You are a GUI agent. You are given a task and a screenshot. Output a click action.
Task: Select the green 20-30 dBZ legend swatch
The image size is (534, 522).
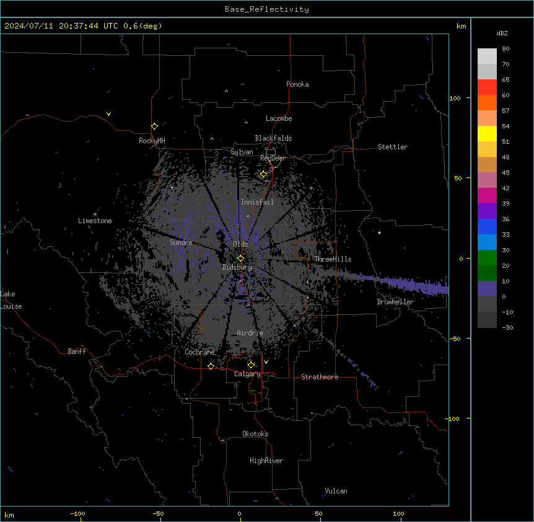[487, 258]
